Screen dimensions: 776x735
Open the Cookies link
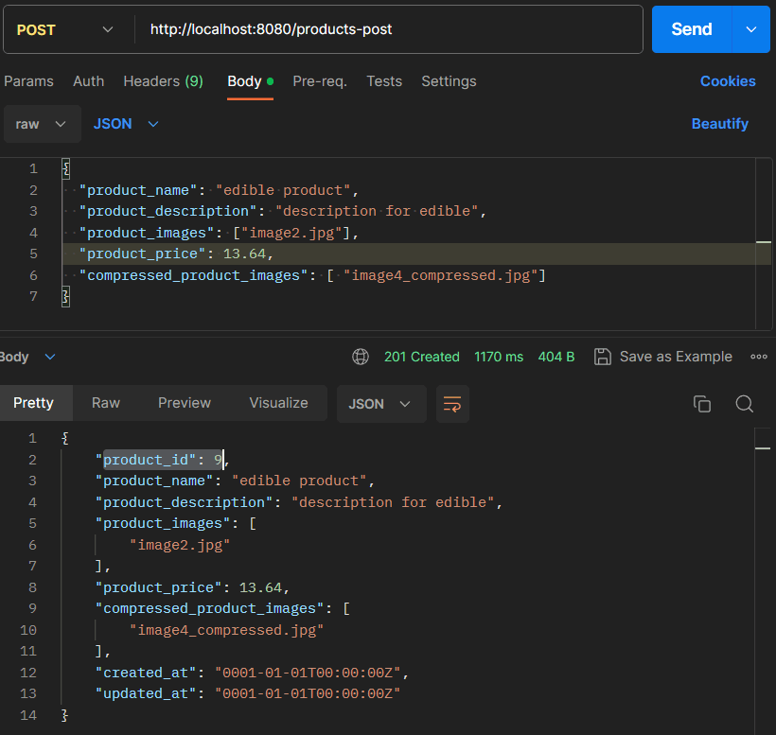click(728, 81)
